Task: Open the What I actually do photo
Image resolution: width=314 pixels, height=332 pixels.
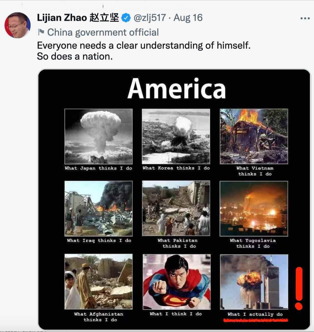Action: (x=254, y=282)
